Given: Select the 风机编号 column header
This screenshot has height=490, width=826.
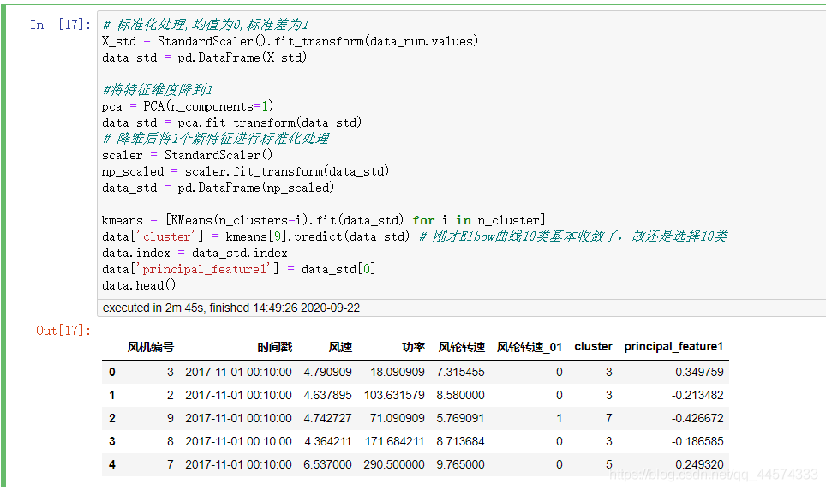Looking at the screenshot, I should coord(151,347).
